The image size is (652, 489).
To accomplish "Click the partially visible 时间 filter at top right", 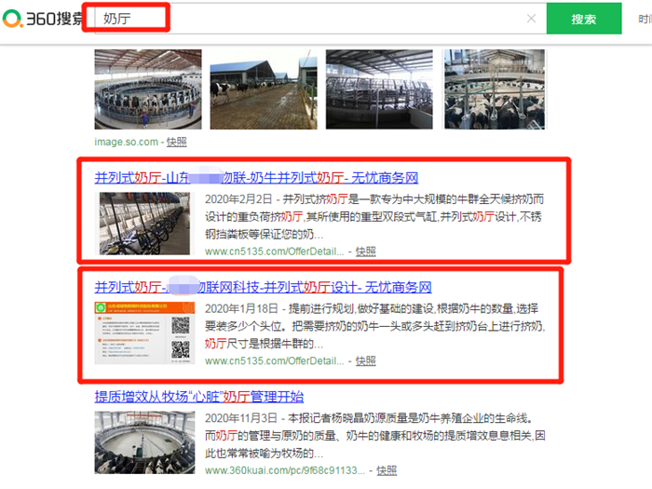I will click(x=645, y=19).
